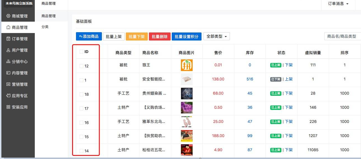Click 下架 link for 狼王 row
Screen dimensions: 361x159
[x=289, y=65]
